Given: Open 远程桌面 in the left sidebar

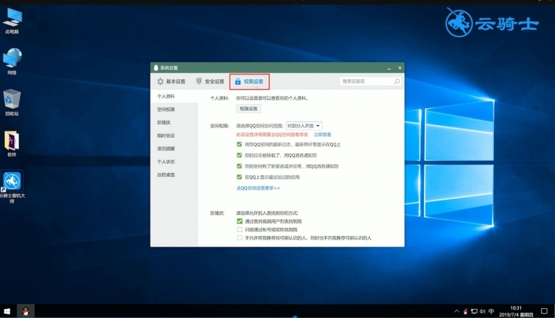Looking at the screenshot, I should 174,175.
